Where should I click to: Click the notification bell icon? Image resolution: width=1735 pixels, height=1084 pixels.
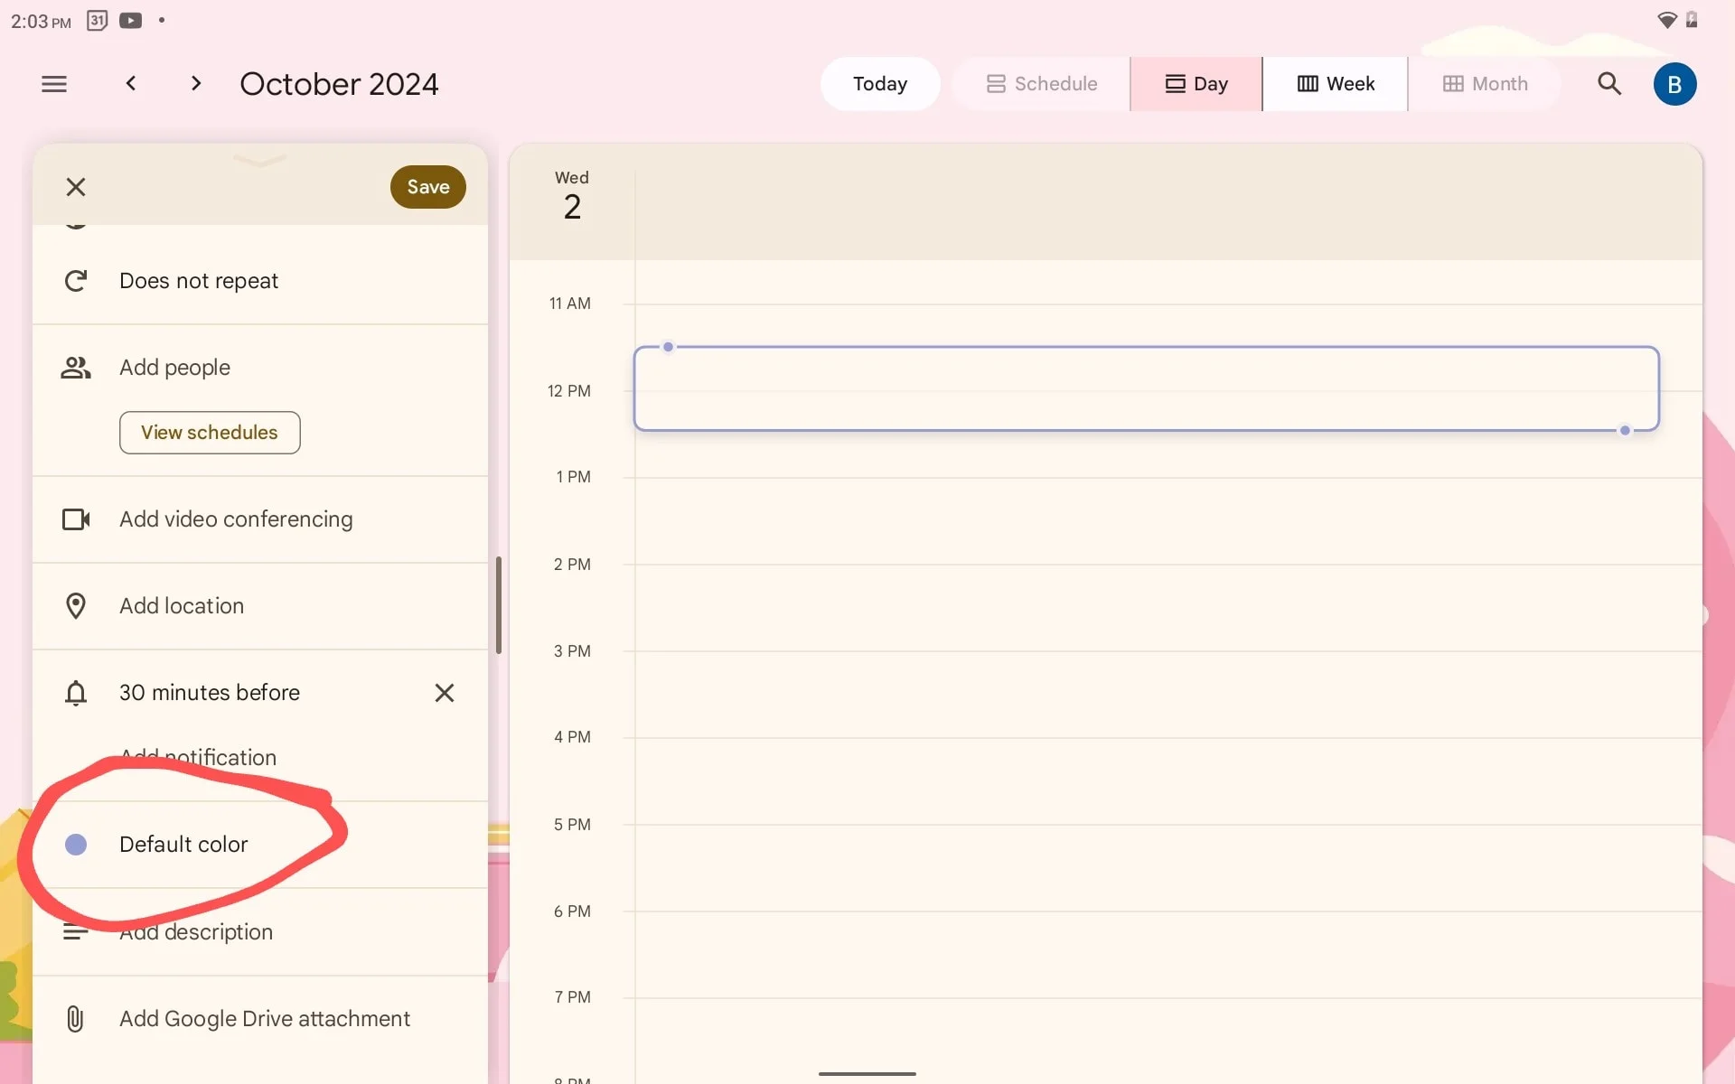click(75, 692)
